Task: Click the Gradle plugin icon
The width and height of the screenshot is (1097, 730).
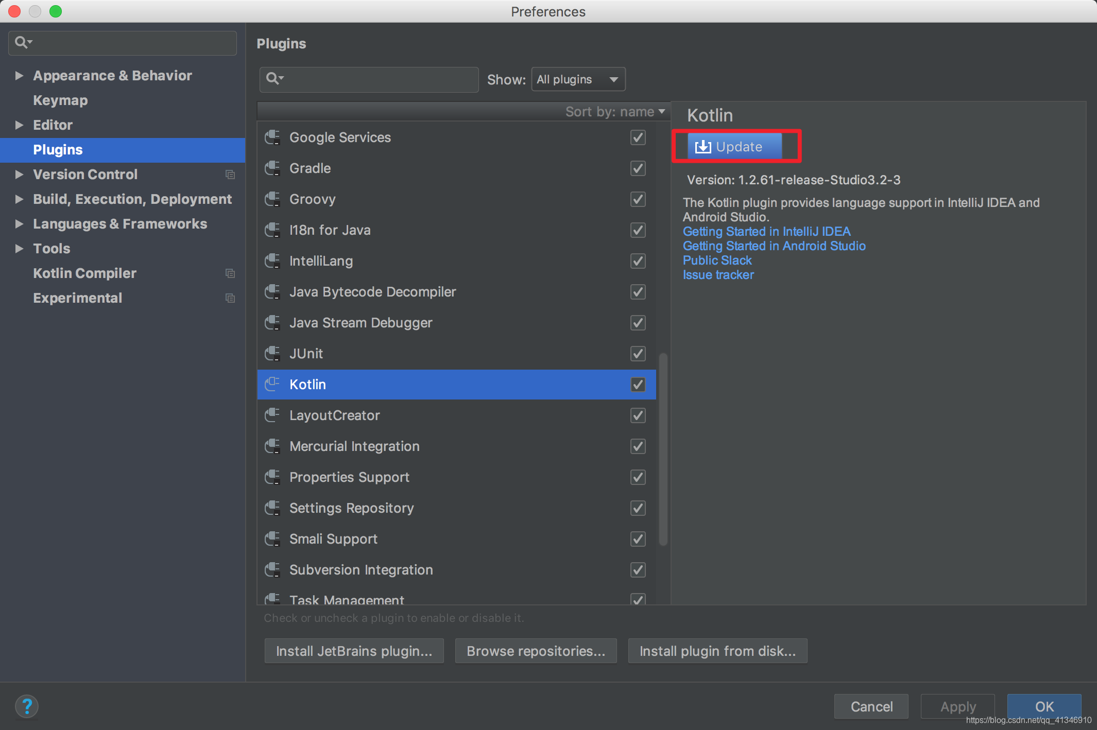Action: 272,168
